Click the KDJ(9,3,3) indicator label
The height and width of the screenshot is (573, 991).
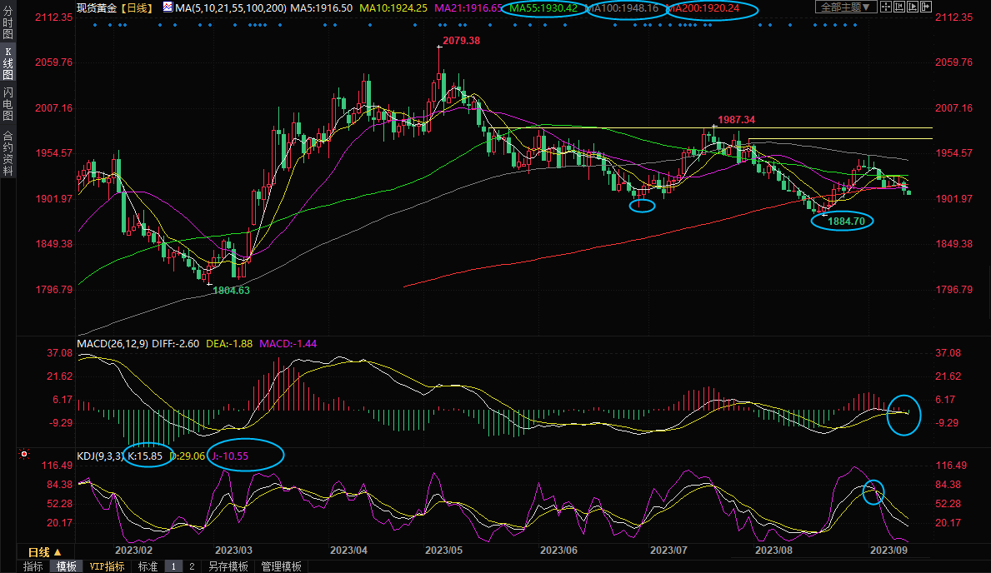(x=100, y=456)
